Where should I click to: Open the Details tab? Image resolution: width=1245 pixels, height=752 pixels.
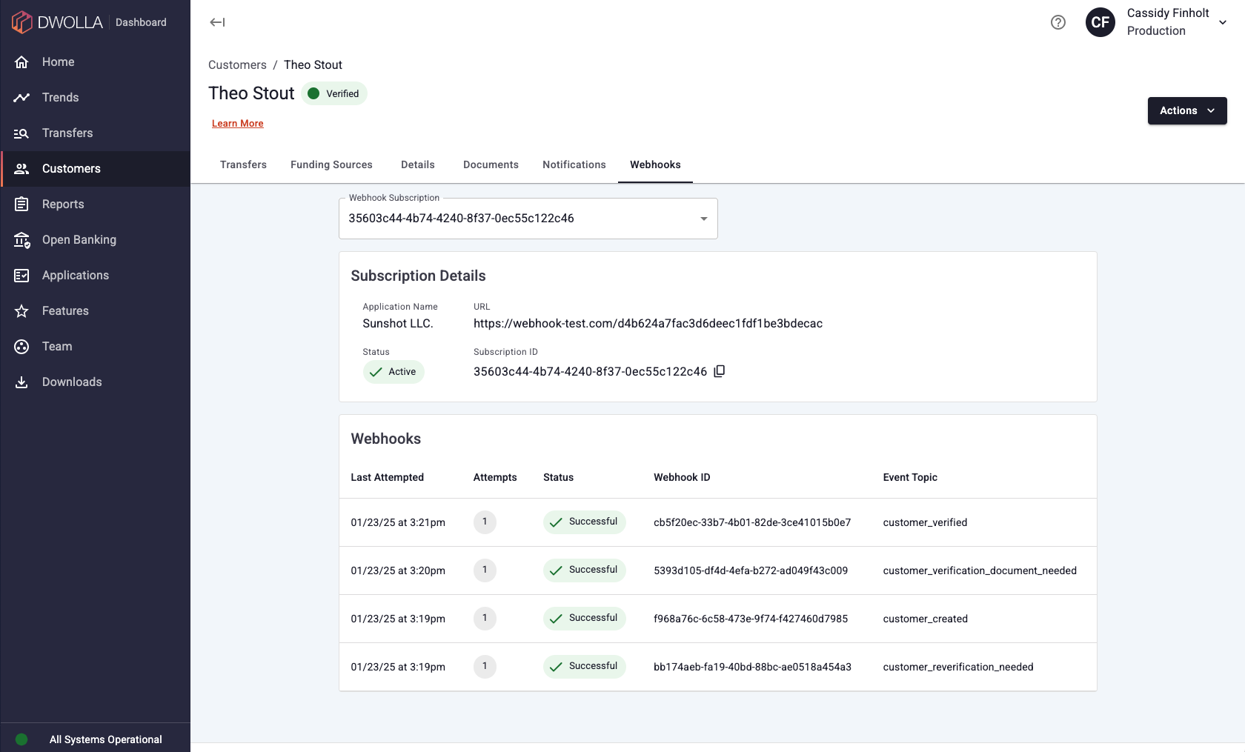coord(418,164)
